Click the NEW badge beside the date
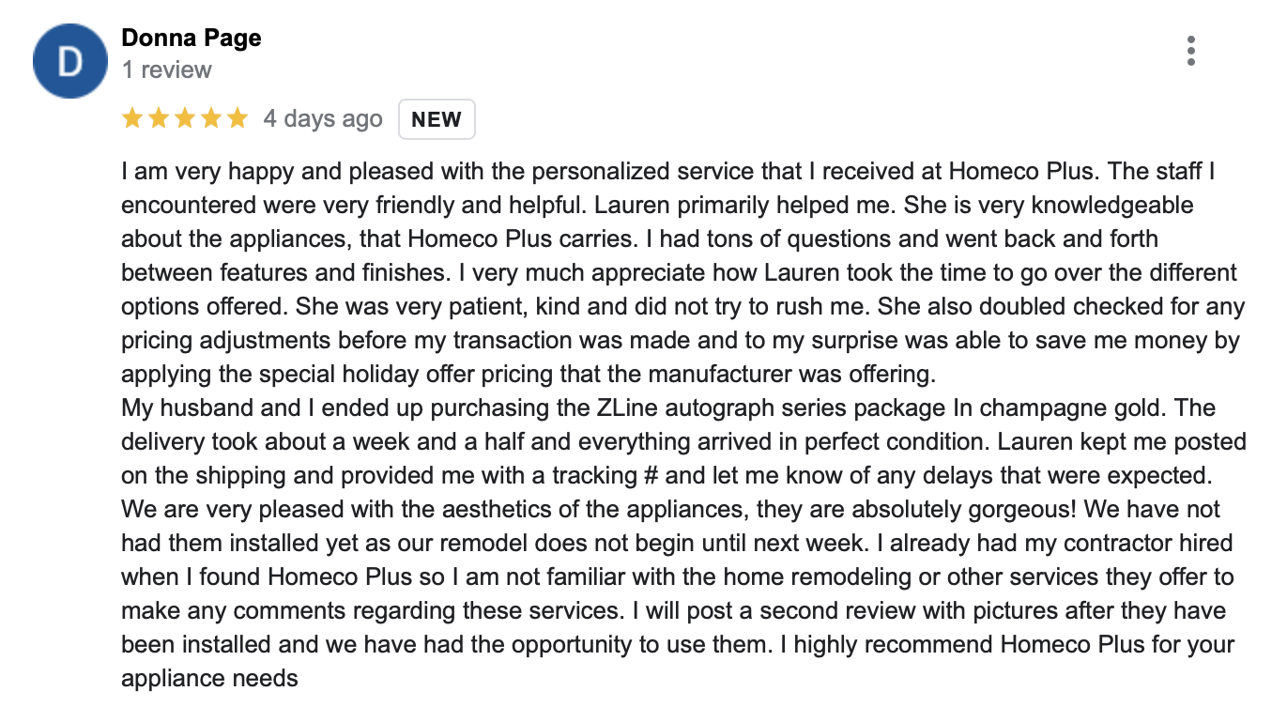 (x=437, y=119)
